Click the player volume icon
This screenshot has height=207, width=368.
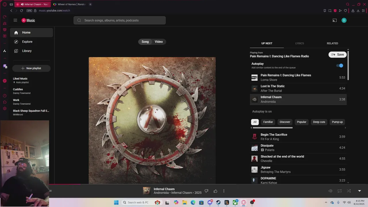[x=330, y=191]
